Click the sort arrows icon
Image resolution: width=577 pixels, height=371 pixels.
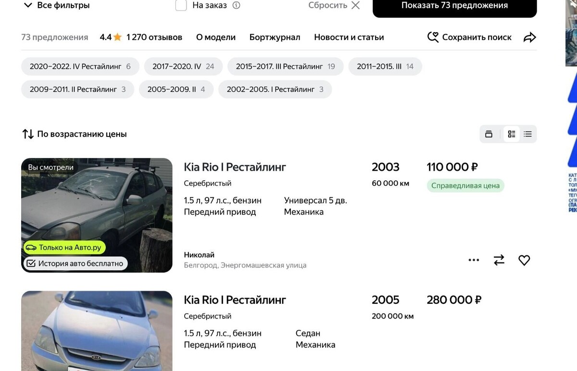click(28, 134)
